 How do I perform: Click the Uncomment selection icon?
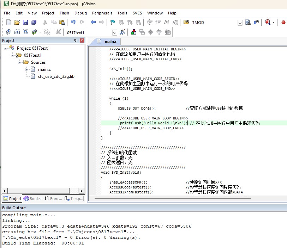click(175, 22)
